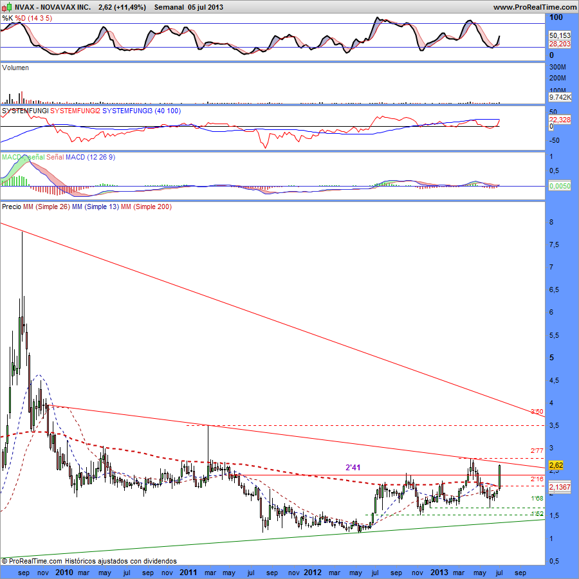Click the -50 SYSTEMFUNGI axis label
Viewport: 579px width, 579px height.
coord(555,141)
